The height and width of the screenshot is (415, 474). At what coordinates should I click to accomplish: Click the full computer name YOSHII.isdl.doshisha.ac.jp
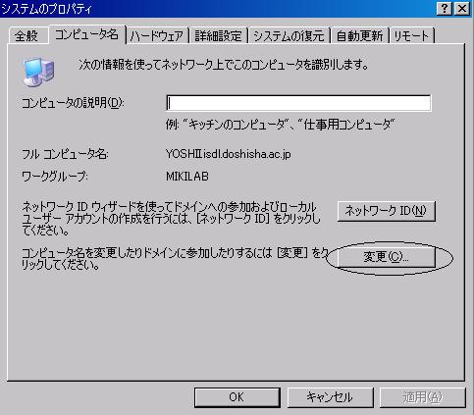[x=229, y=154]
